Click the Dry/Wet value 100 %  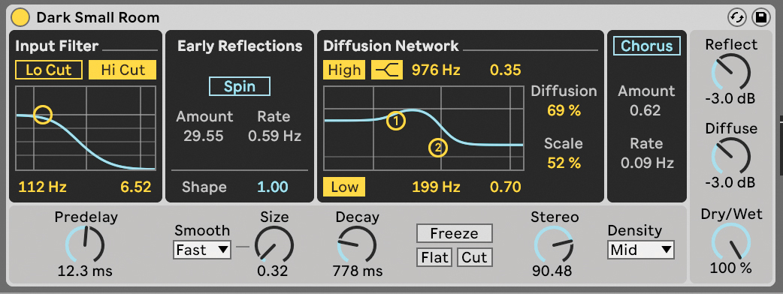coord(730,268)
